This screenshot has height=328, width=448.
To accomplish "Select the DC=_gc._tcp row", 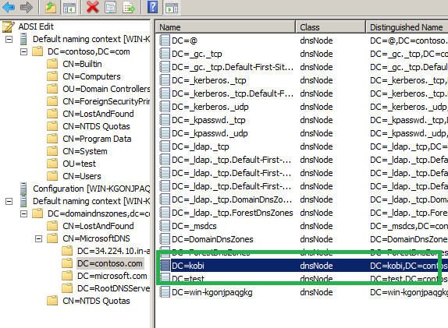I will coord(304,54).
